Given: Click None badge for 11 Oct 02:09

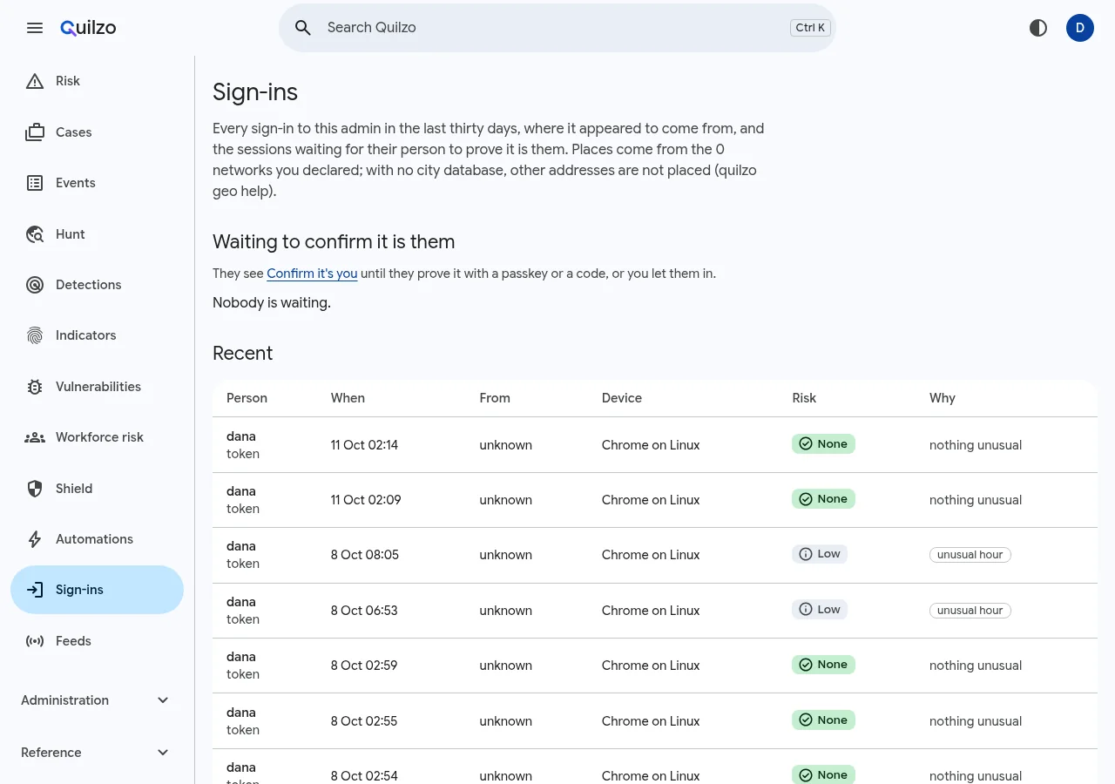Looking at the screenshot, I should (823, 499).
